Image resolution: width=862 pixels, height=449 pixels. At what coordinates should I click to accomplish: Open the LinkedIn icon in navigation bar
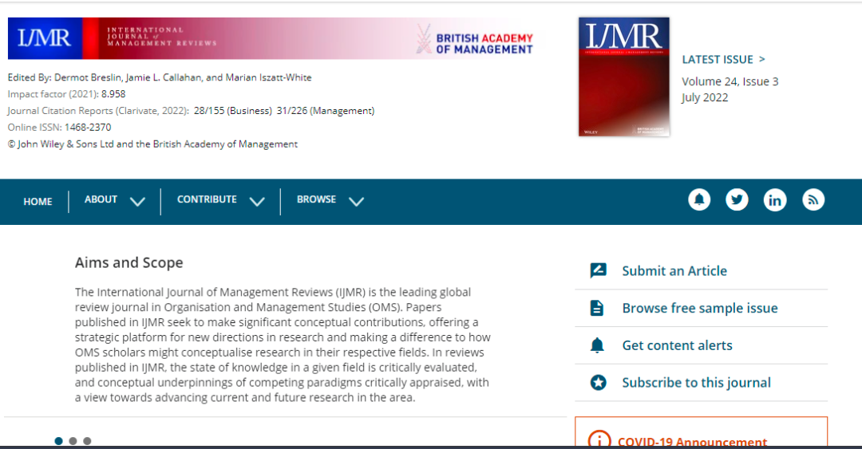tap(775, 200)
